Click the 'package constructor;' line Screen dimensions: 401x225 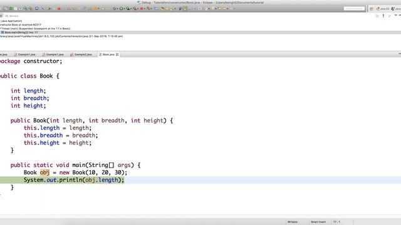31,61
